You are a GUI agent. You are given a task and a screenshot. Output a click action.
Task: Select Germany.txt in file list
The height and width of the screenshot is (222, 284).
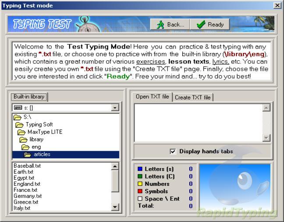click(28, 196)
